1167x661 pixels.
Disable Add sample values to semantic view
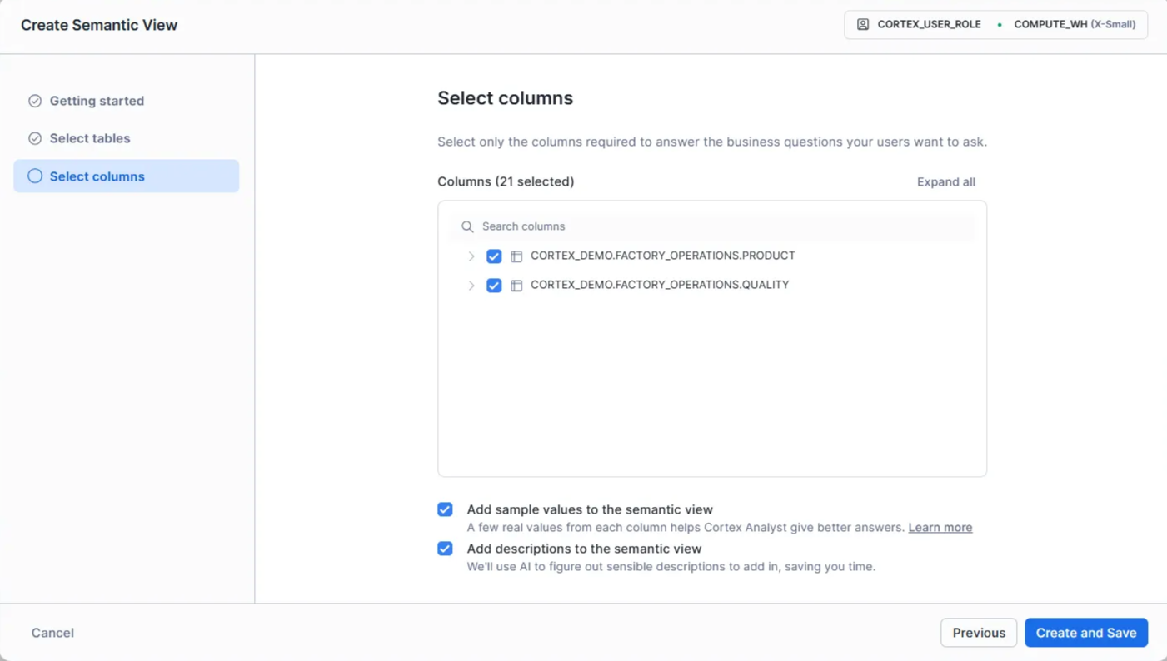446,509
